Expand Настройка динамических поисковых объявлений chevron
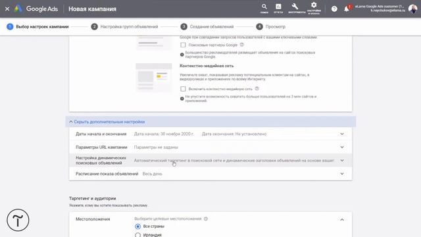The height and width of the screenshot is (237, 421). point(342,161)
